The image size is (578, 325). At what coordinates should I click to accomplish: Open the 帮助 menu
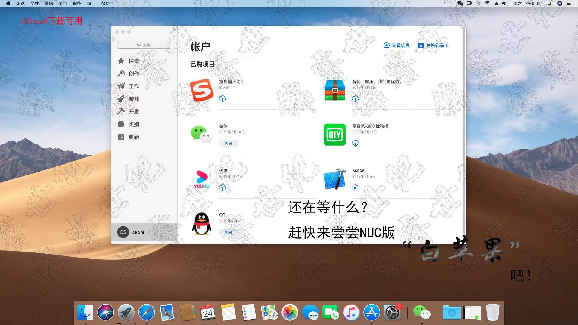105,3
